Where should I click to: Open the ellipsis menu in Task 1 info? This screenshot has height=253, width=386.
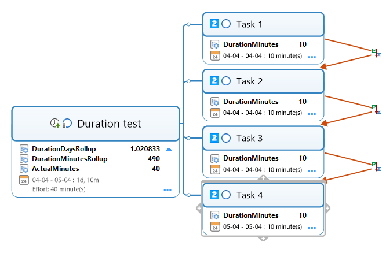pos(312,57)
